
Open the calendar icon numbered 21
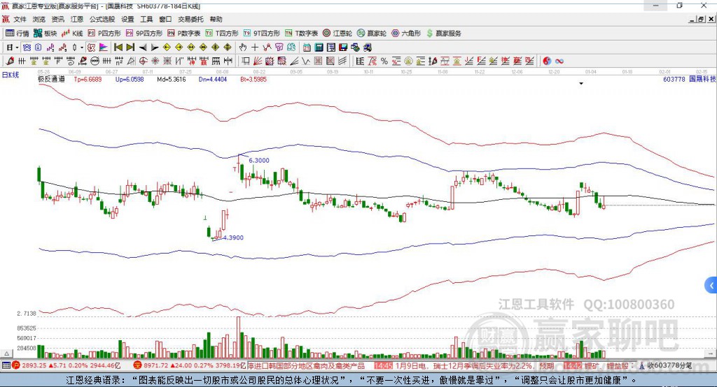[307, 48]
